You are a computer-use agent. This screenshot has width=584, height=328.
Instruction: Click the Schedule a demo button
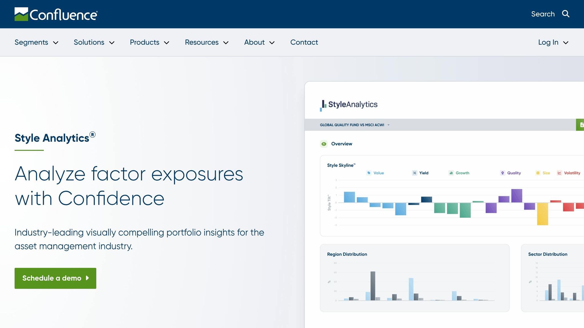(55, 278)
